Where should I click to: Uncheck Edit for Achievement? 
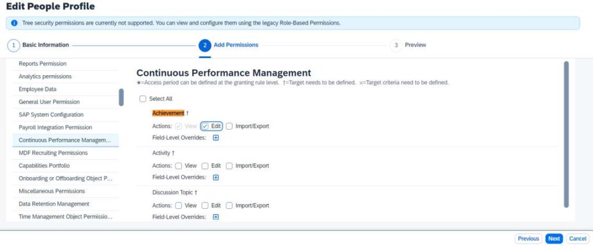click(x=205, y=126)
